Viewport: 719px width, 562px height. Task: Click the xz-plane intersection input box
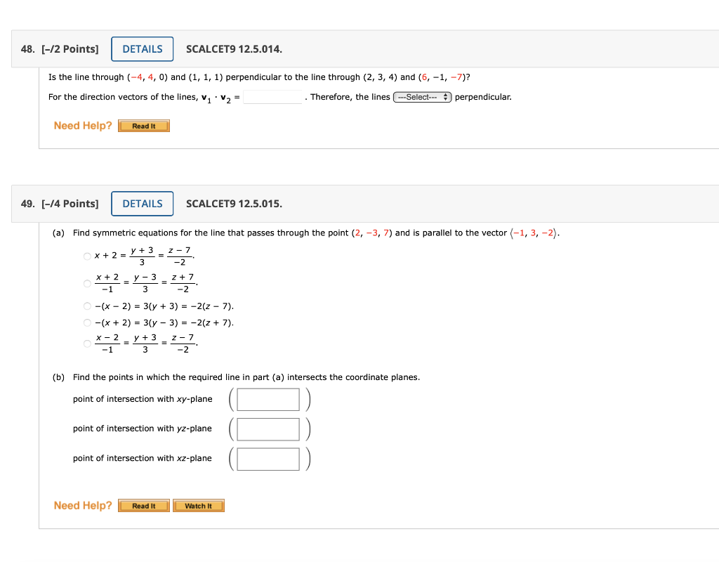coord(268,458)
